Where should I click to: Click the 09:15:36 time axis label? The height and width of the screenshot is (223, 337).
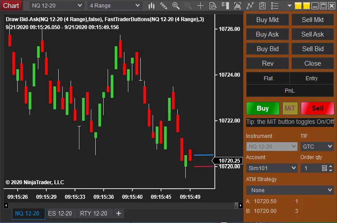click(104, 197)
